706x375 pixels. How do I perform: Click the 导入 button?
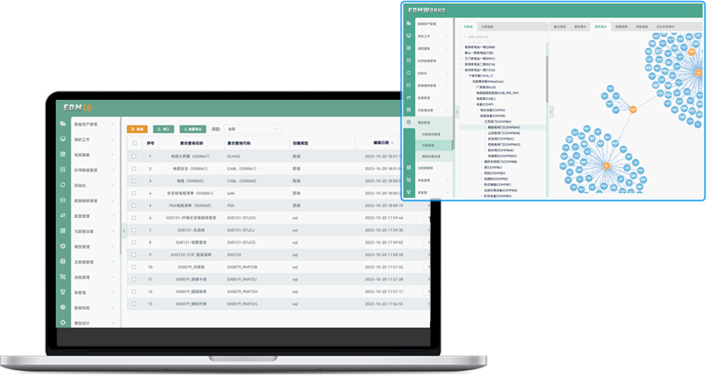tap(164, 129)
